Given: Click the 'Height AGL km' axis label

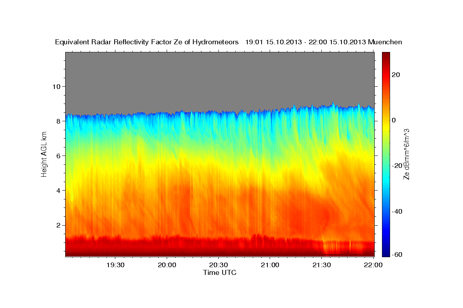Looking at the screenshot, I should point(44,154).
